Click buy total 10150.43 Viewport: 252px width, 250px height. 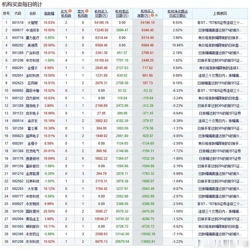(x=101, y=60)
